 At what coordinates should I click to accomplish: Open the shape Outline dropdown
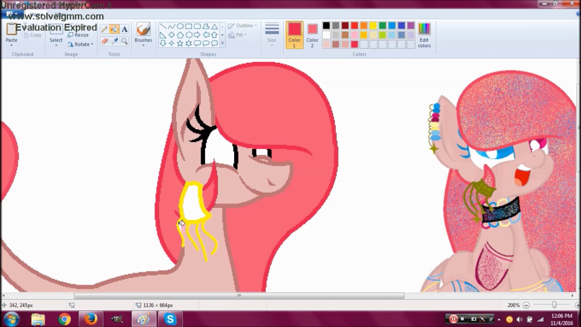tap(242, 26)
